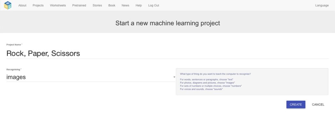Open the Language menu
The width and height of the screenshot is (335, 130).
(322, 6)
